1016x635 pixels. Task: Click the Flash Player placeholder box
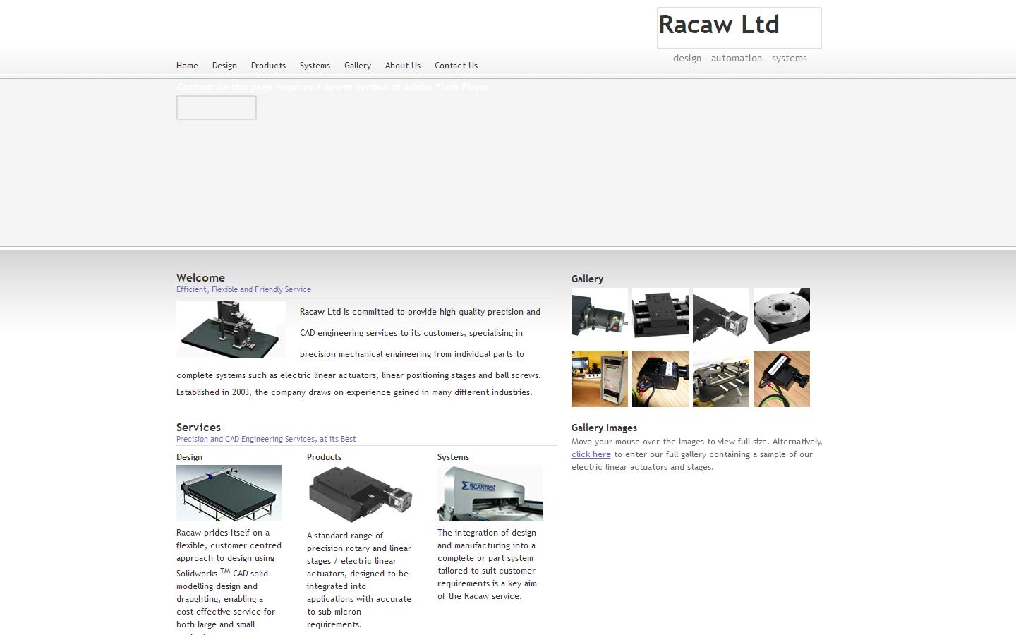click(x=216, y=108)
